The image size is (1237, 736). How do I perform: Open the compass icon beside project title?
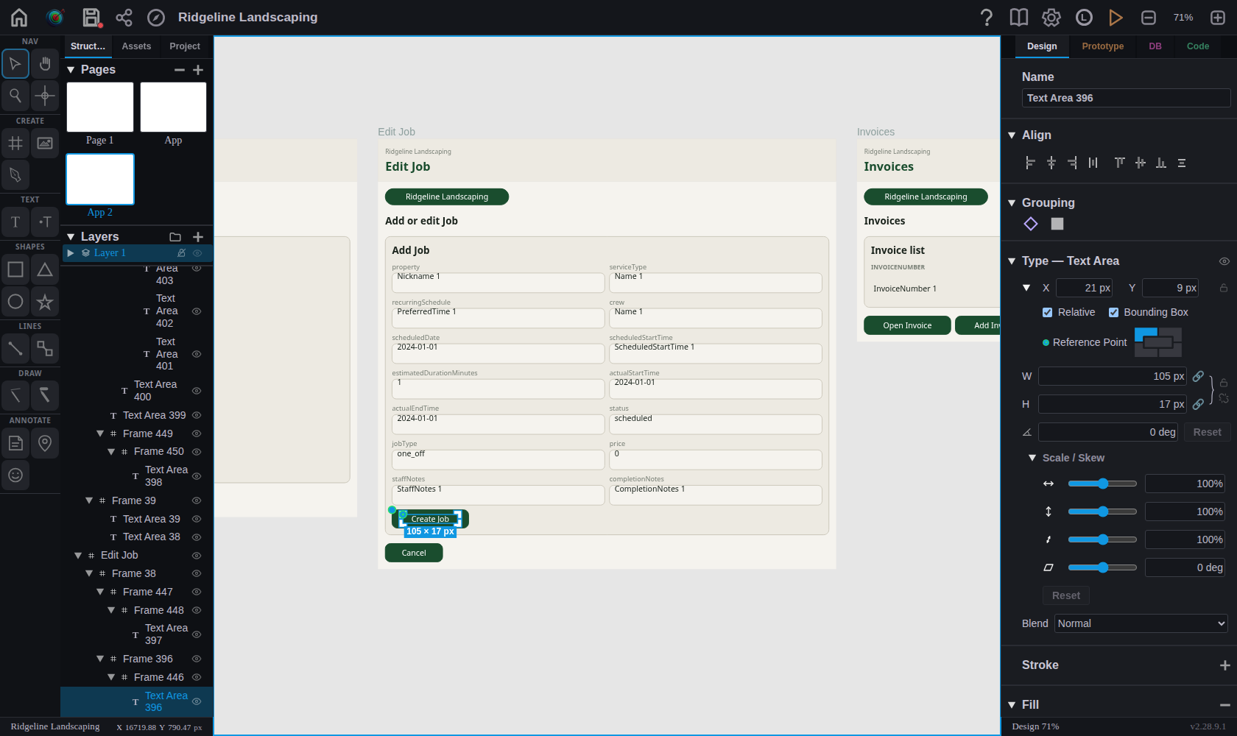point(155,17)
